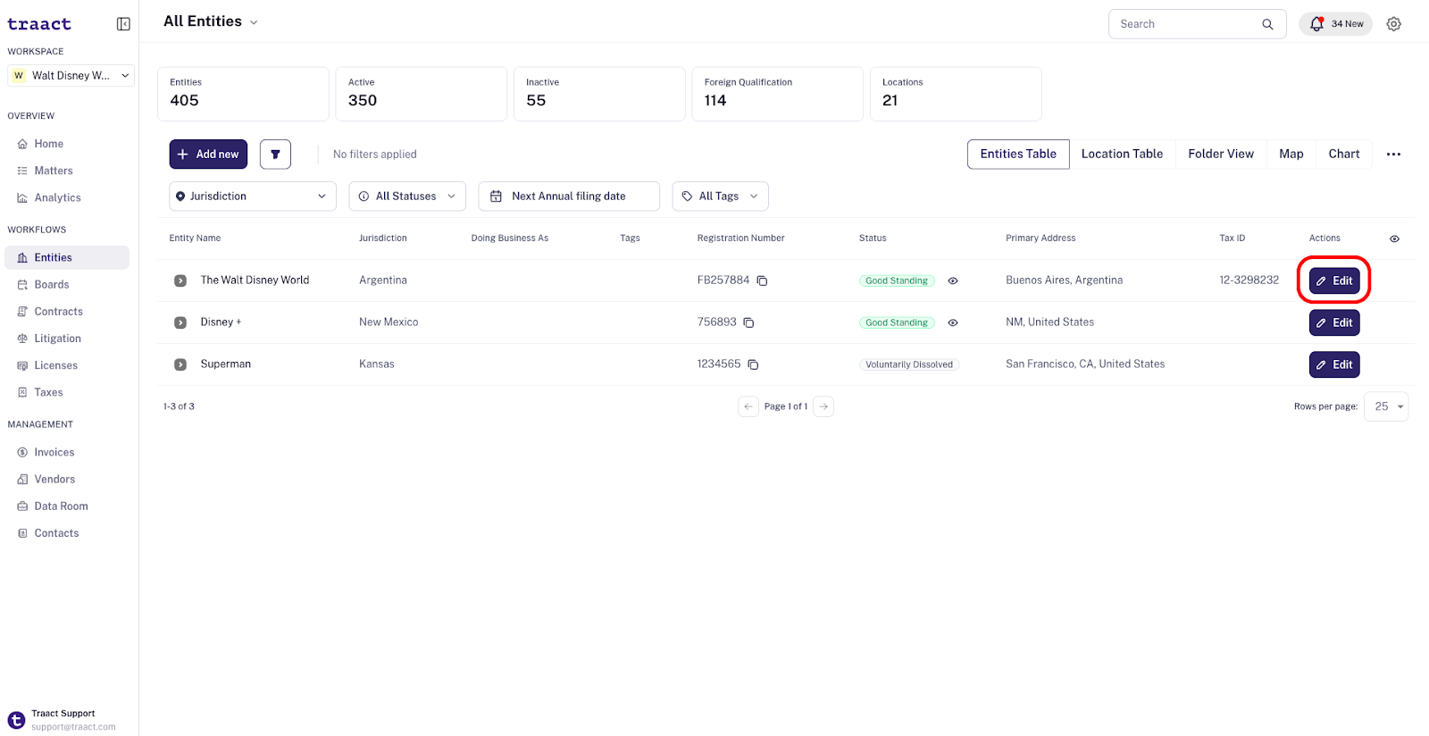Select the Locations 21 stat card
The height and width of the screenshot is (736, 1429).
(956, 94)
